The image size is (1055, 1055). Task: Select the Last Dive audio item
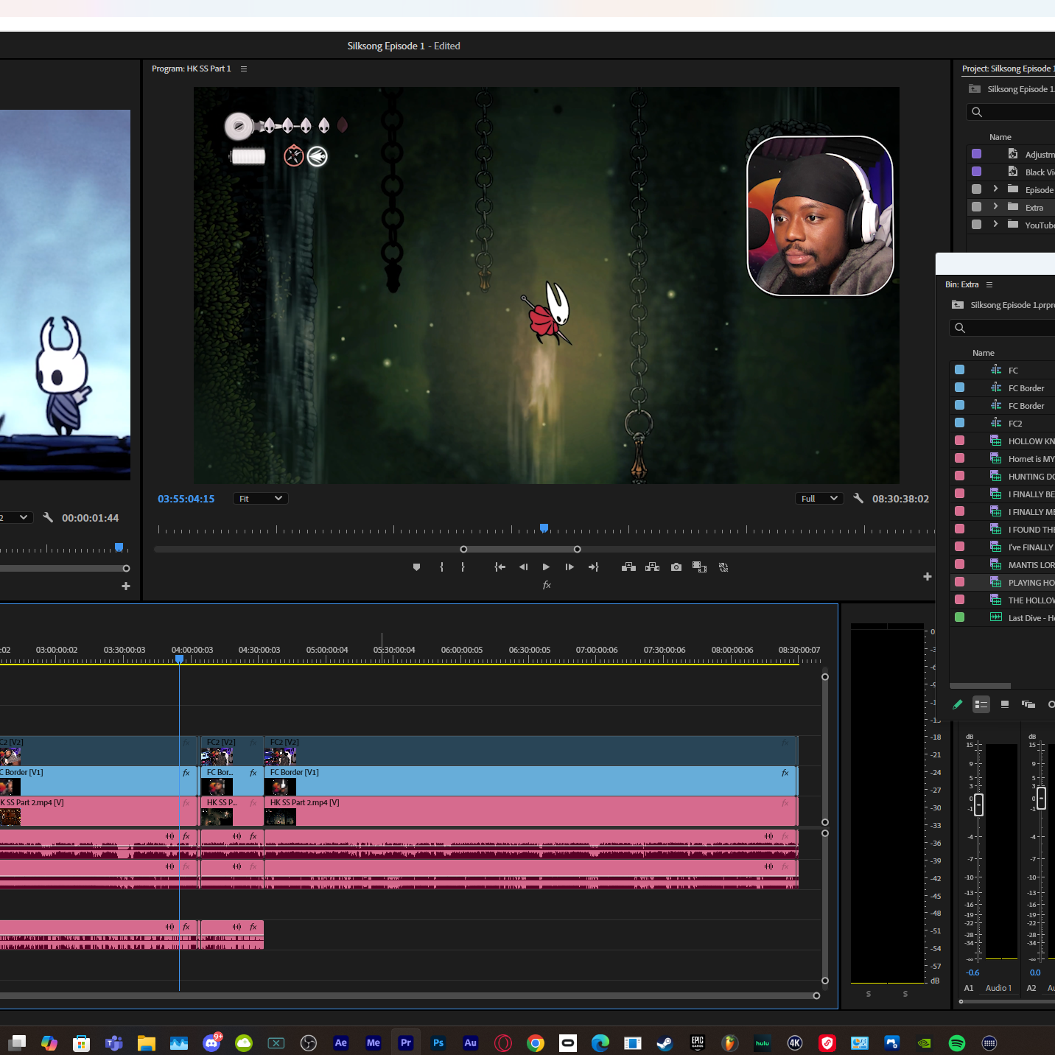[x=1003, y=618]
